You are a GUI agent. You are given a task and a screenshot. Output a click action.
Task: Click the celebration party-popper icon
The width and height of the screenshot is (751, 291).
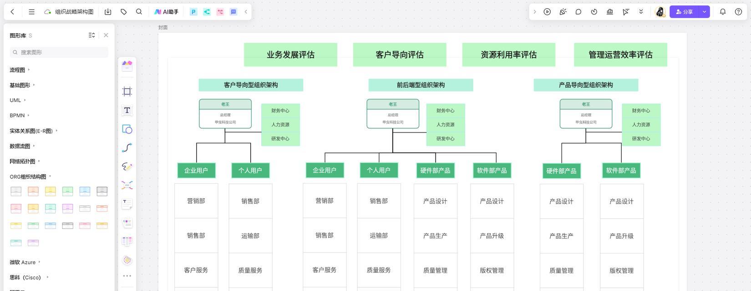[563, 12]
